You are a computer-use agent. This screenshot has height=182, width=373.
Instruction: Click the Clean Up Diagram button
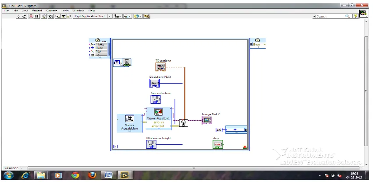coord(147,16)
